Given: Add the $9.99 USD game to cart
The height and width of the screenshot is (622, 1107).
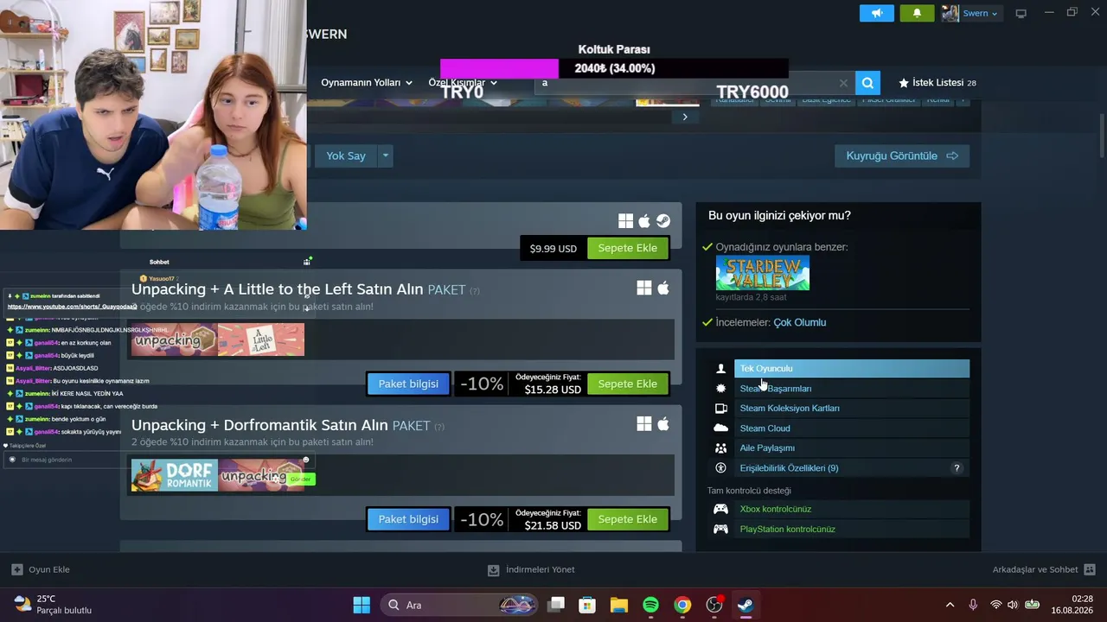Looking at the screenshot, I should coord(628,248).
